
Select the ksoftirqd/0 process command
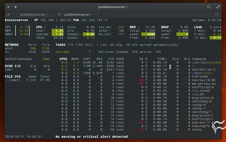pos(203,87)
